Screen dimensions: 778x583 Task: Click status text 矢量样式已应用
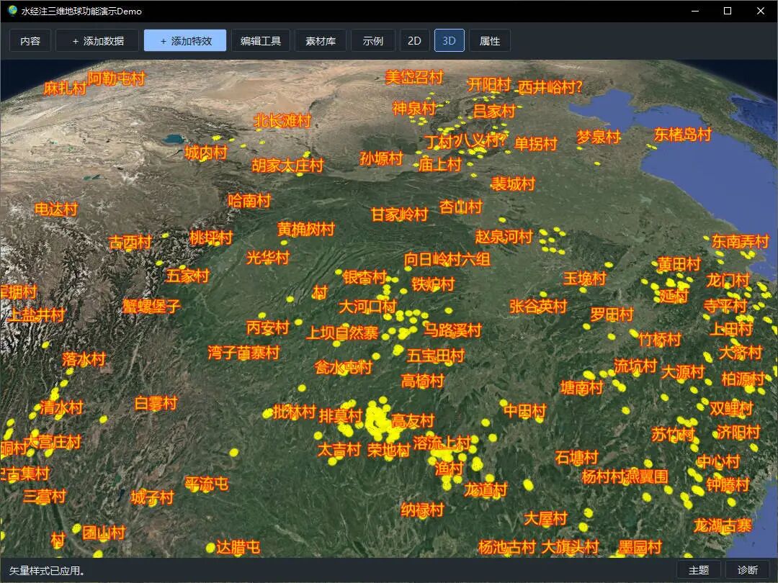click(47, 571)
